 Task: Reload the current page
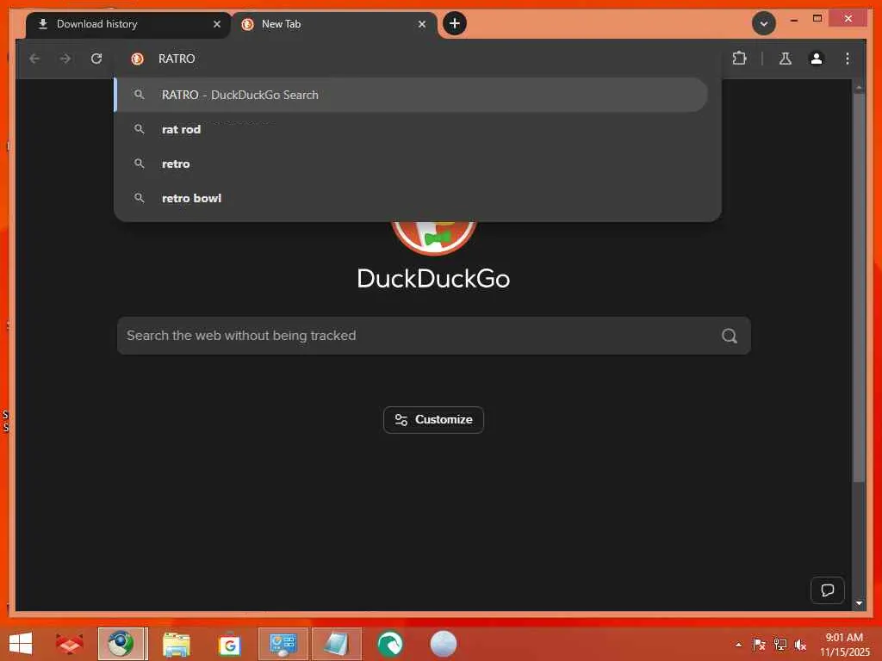(96, 59)
